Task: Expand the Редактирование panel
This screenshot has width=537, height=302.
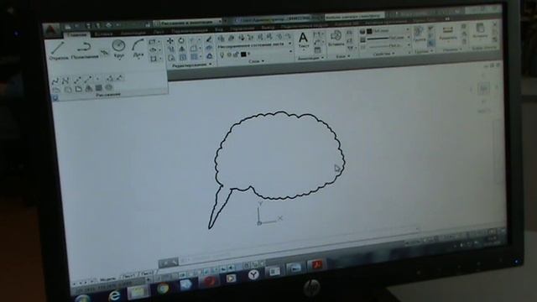Action: pos(192,65)
